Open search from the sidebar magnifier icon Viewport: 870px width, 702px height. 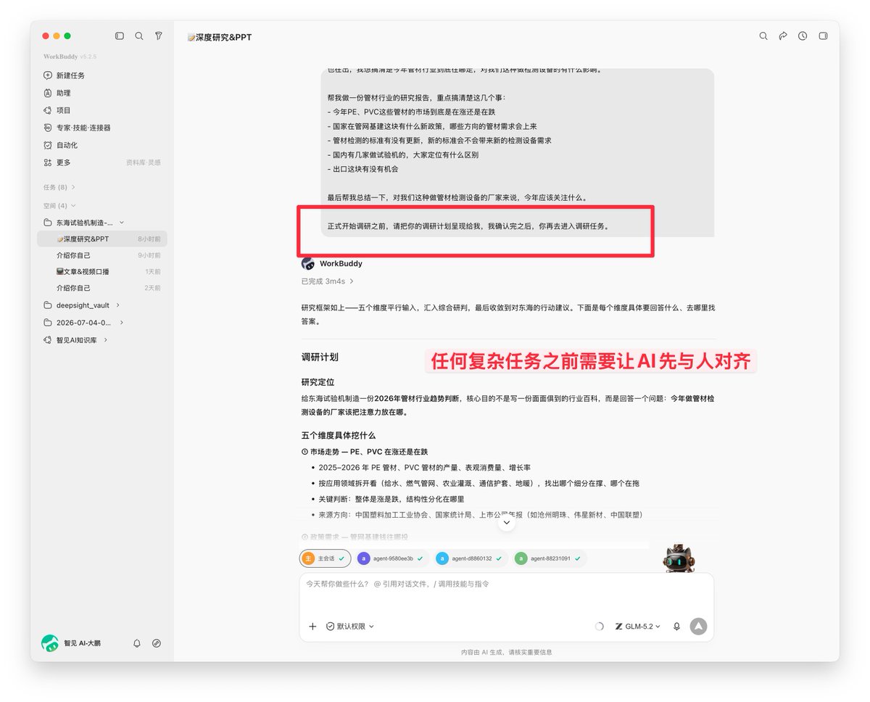click(139, 36)
